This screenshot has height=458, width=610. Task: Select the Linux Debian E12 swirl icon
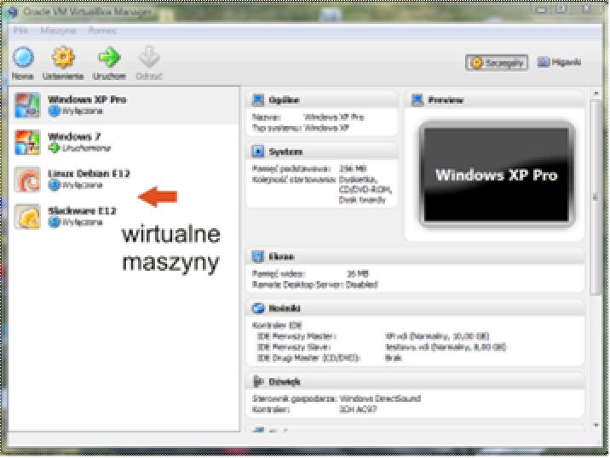pyautogui.click(x=27, y=180)
